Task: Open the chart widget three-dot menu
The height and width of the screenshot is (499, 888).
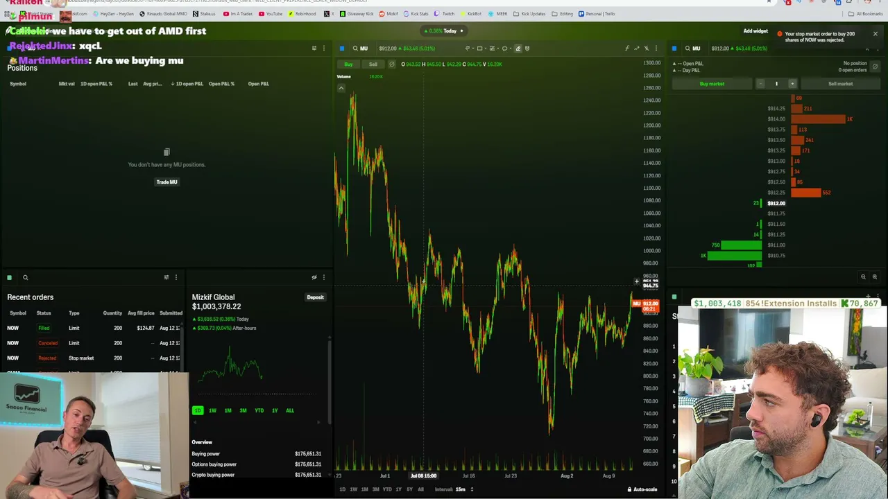Action: pos(656,49)
